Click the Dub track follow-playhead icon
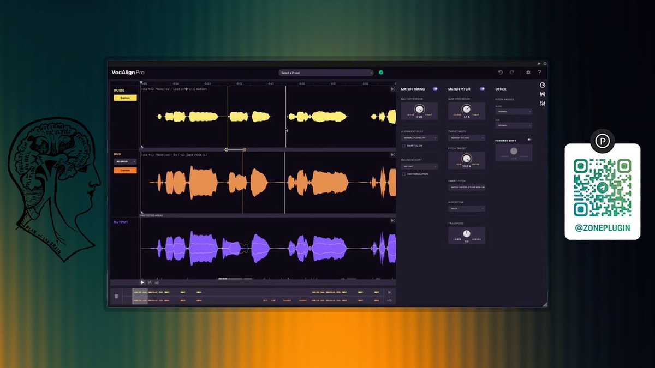Image resolution: width=655 pixels, height=368 pixels. click(392, 155)
